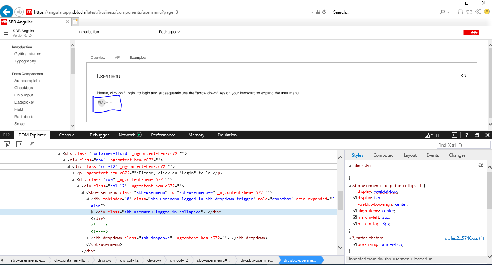Open the Datepicker component page
The height and width of the screenshot is (265, 492).
24,102
